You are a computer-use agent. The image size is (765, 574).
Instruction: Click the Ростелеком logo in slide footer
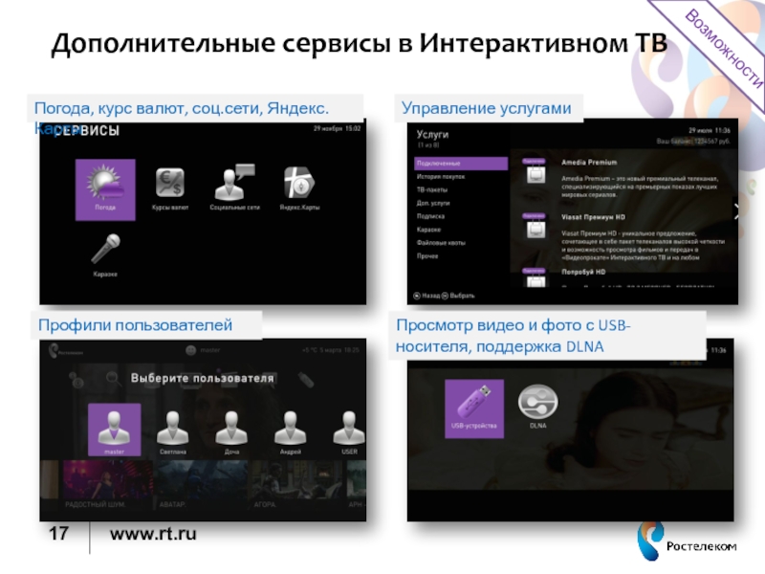pos(687,541)
